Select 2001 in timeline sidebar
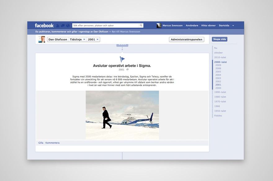273x181 pixels. pyautogui.click(x=218, y=85)
